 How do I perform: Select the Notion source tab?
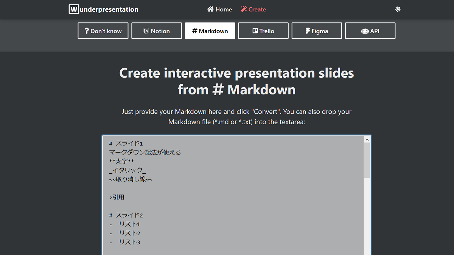(x=157, y=31)
